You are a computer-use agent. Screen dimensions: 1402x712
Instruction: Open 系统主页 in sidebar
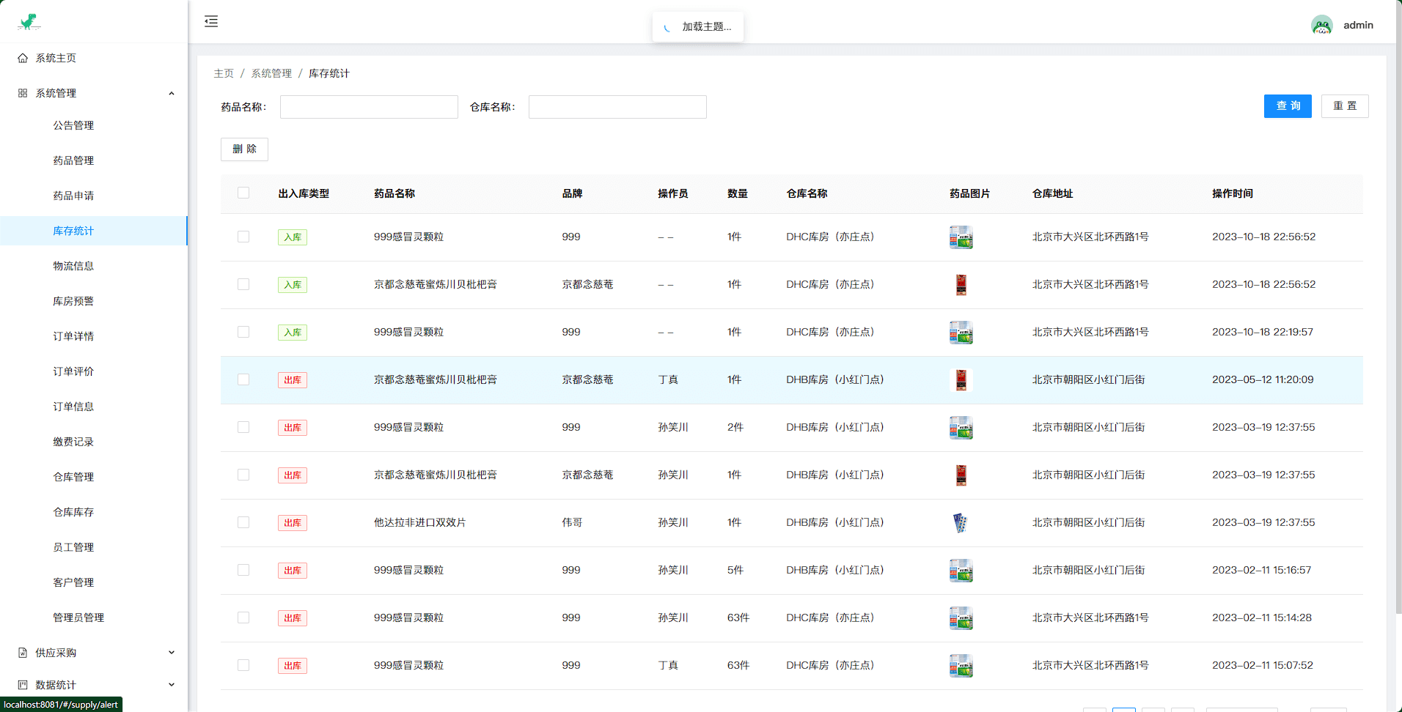pos(94,58)
